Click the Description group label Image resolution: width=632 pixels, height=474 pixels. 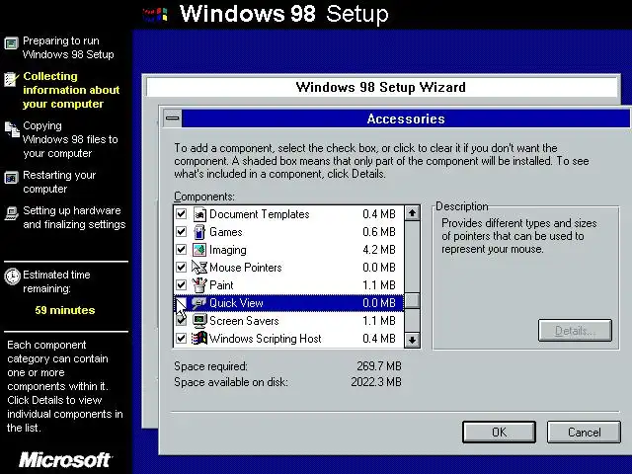click(461, 206)
